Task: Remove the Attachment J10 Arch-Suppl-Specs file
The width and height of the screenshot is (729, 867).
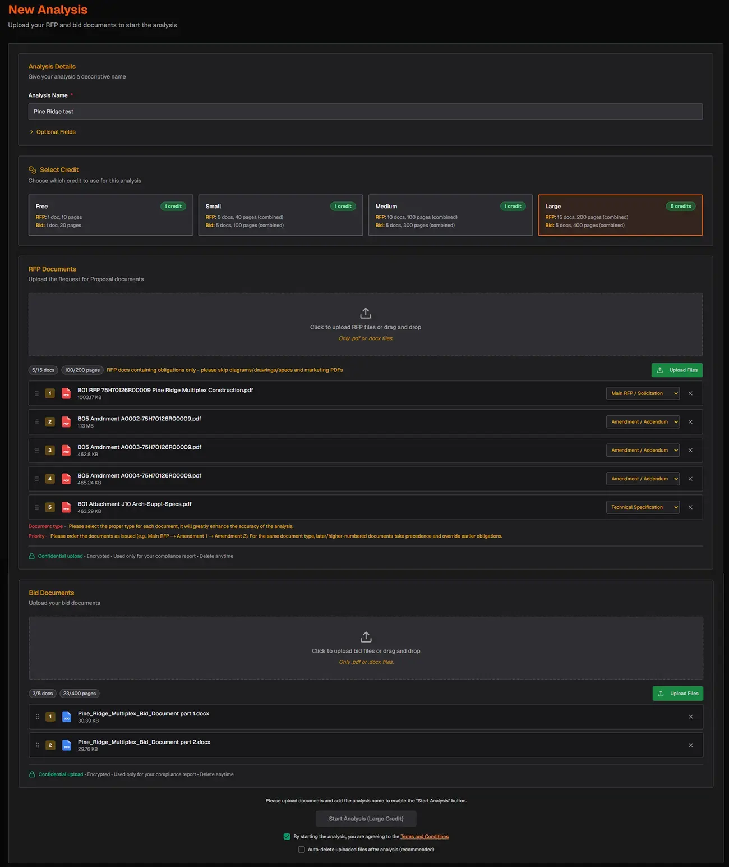Action: pyautogui.click(x=690, y=507)
